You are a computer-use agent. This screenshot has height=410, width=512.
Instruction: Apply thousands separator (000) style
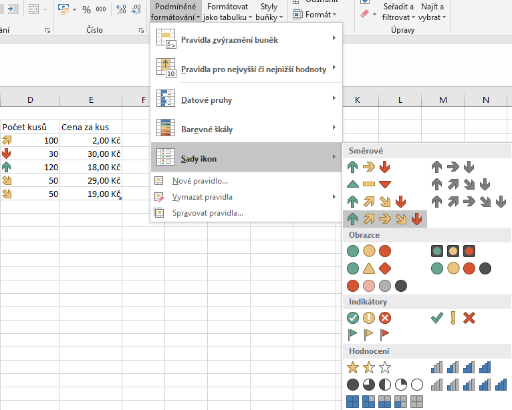pyautogui.click(x=101, y=10)
